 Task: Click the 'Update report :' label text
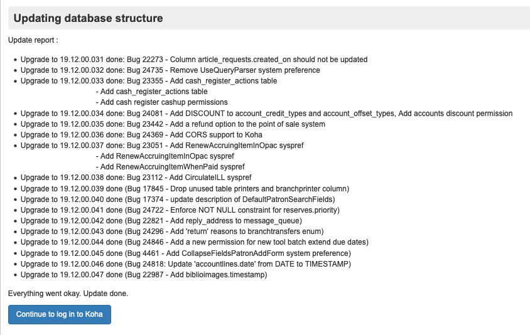33,40
